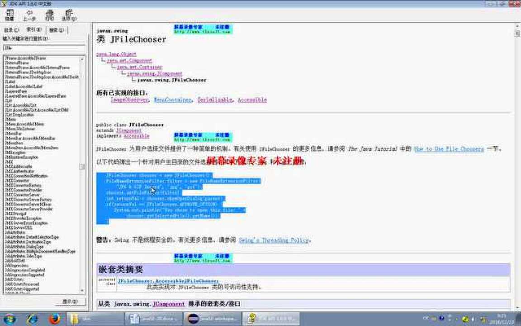The height and width of the screenshot is (326, 521).
Task: Open the Swing's Threading Policy link
Action: click(274, 240)
